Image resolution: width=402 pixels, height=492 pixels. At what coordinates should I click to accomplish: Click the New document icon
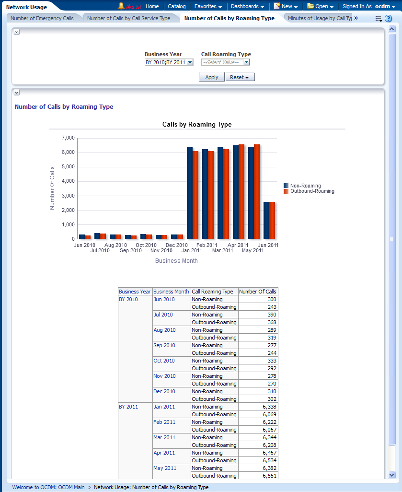click(x=277, y=6)
